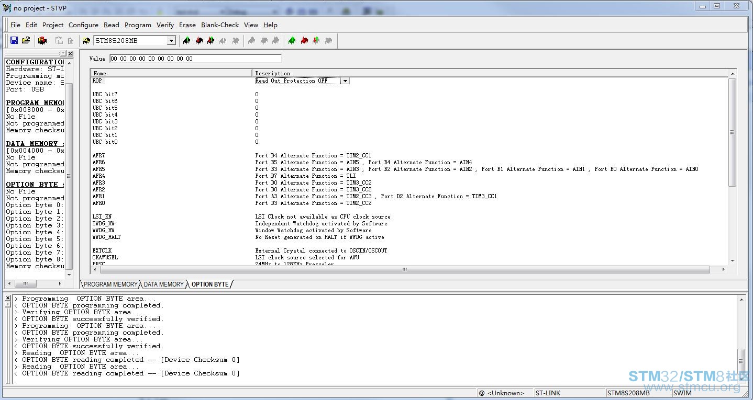Close the left configuration panel with its X
The image size is (753, 400).
click(70, 54)
